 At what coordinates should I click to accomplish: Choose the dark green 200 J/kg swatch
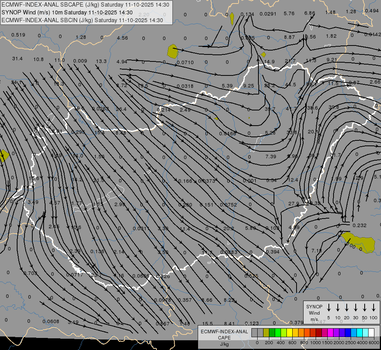(272, 332)
